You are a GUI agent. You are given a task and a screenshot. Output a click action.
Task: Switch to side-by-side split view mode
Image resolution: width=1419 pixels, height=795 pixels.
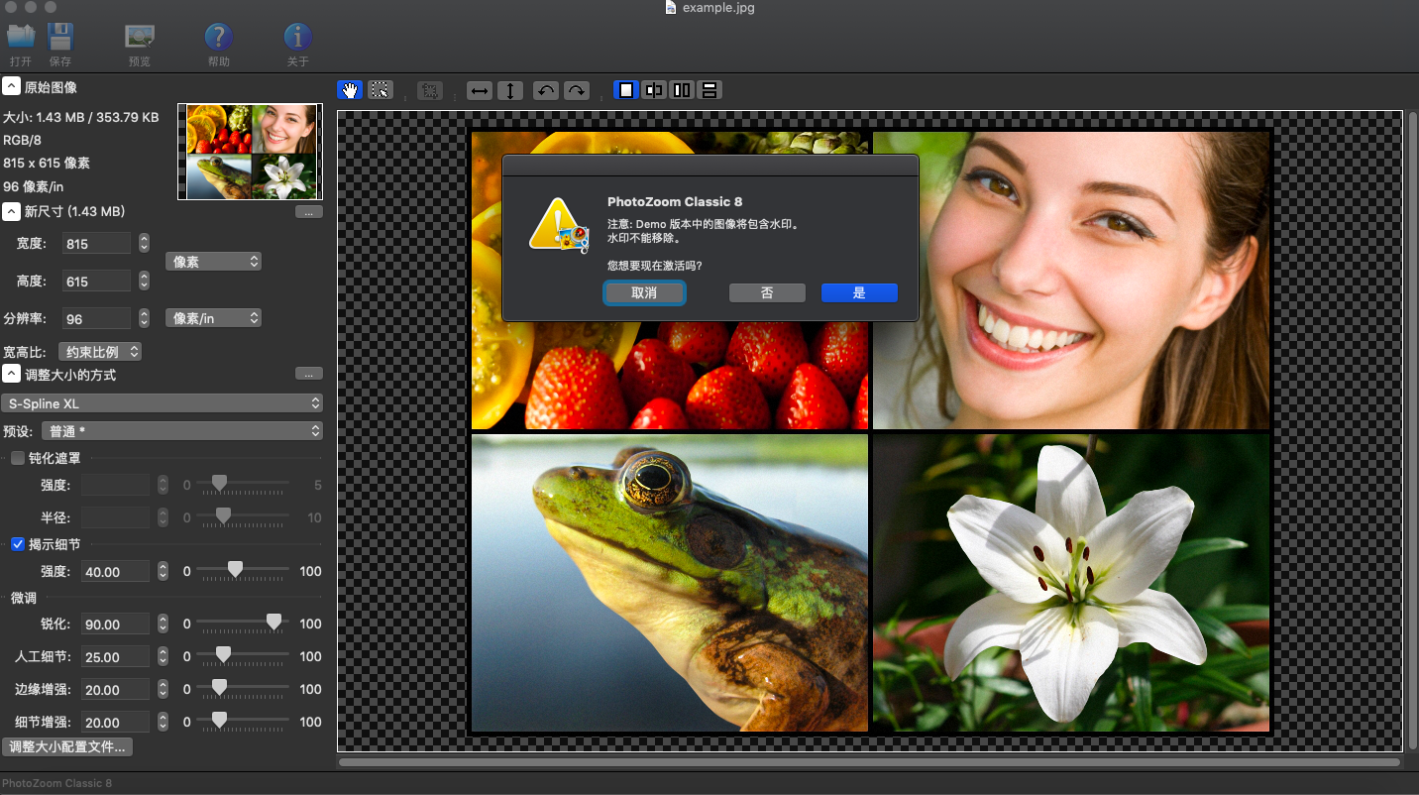682,89
